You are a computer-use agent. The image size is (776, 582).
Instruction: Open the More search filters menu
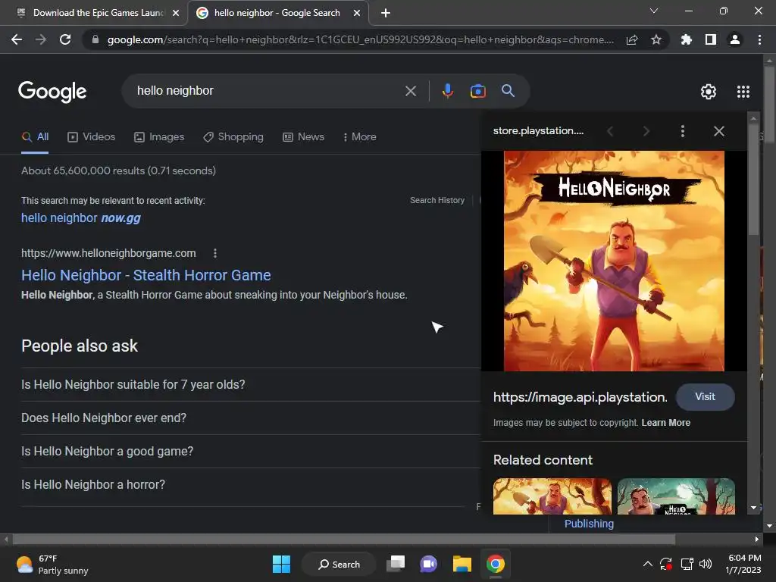359,137
